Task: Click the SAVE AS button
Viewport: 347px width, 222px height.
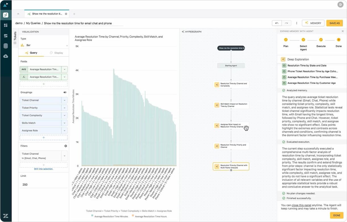Action: coord(334,23)
